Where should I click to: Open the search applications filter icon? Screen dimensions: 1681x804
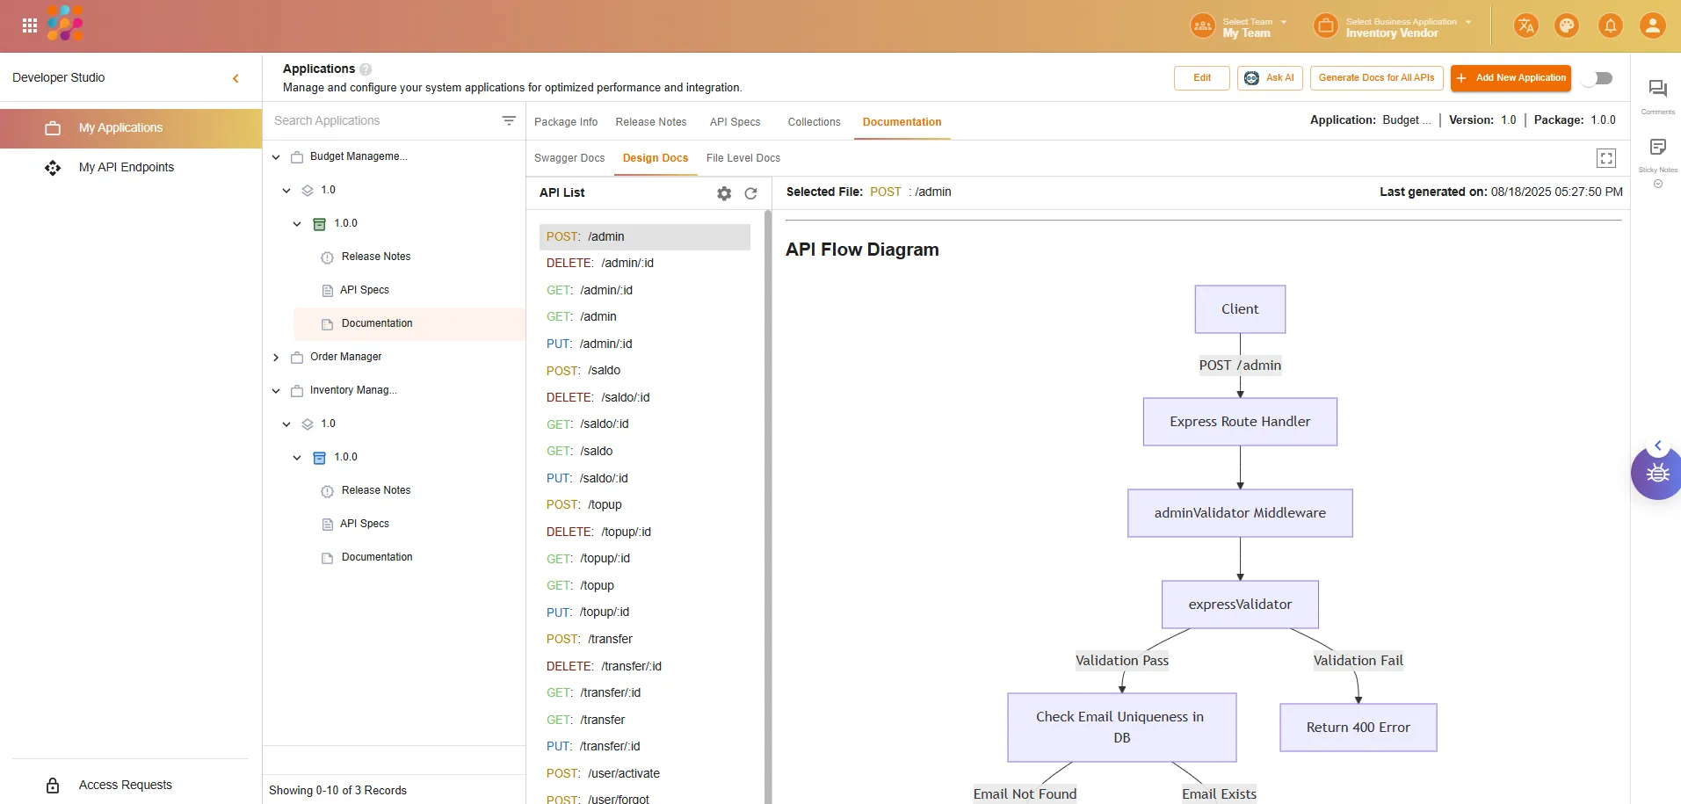(x=509, y=121)
